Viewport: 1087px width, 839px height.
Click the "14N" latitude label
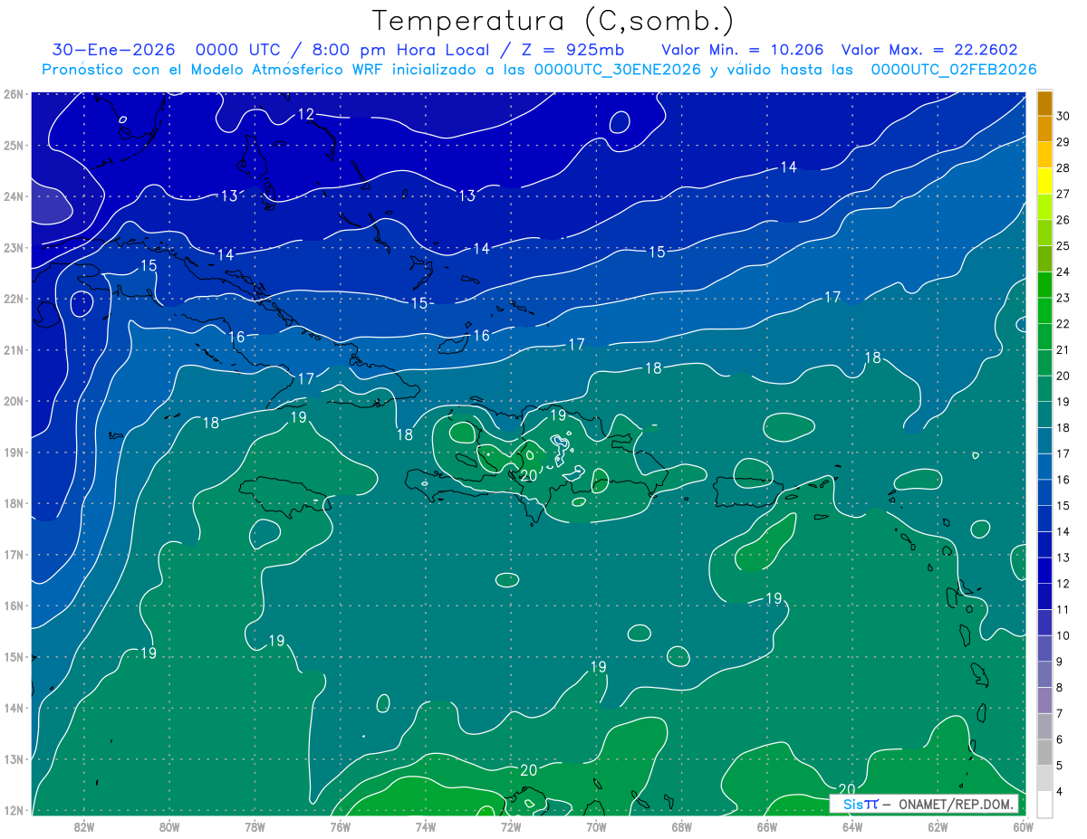click(x=13, y=708)
